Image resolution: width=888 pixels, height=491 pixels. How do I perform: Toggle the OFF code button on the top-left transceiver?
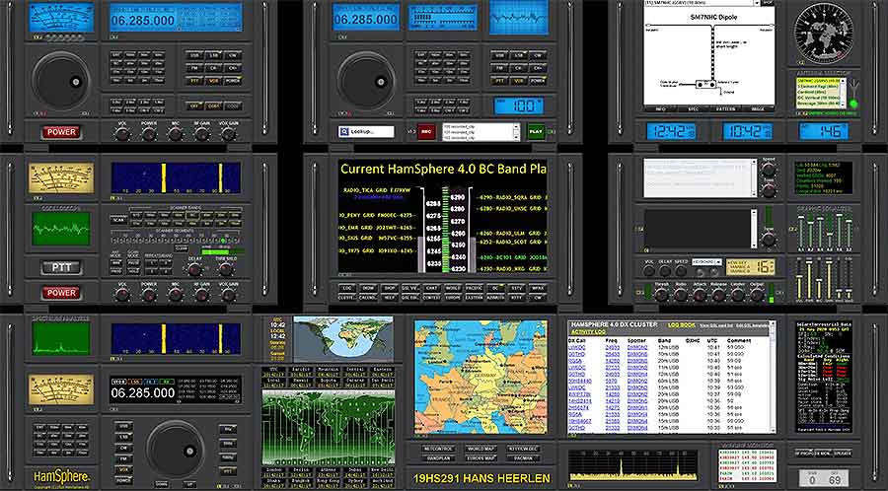[194, 105]
